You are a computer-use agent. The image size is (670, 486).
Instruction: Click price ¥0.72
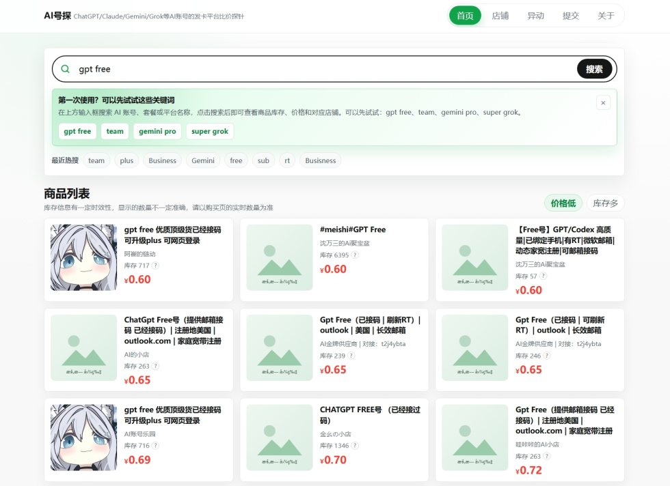pyautogui.click(x=528, y=470)
